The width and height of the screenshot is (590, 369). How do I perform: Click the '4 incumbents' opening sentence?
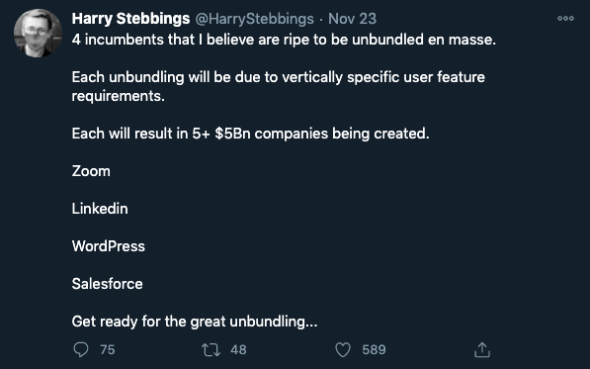point(284,40)
